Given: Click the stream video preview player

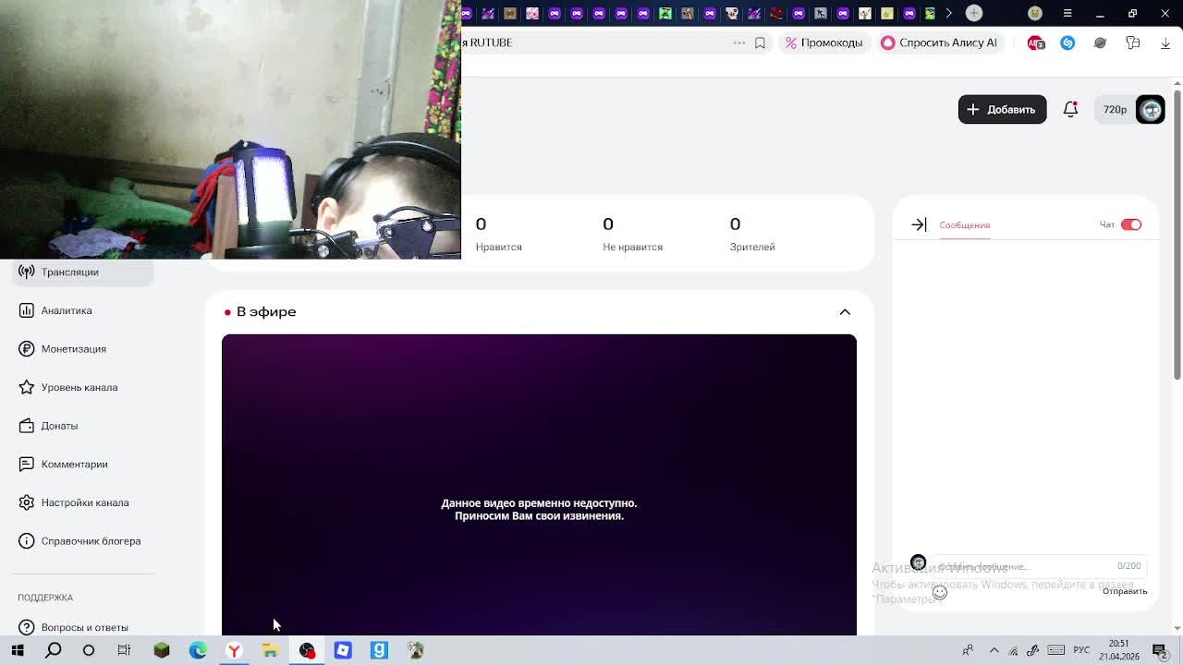Looking at the screenshot, I should [539, 485].
